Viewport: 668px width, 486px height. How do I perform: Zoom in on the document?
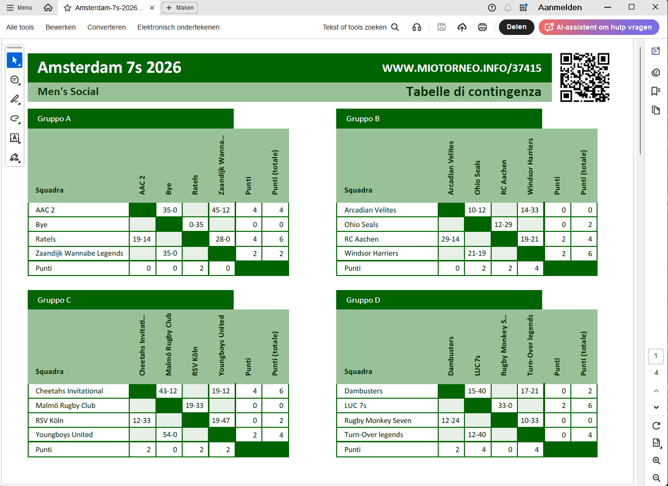click(656, 460)
